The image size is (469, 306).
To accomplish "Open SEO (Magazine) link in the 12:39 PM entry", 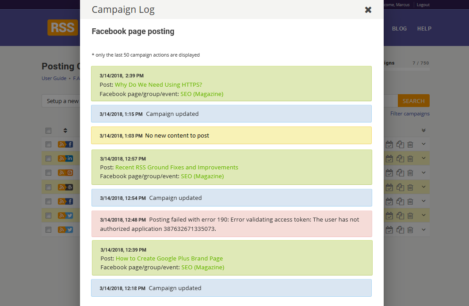I will [x=203, y=267].
